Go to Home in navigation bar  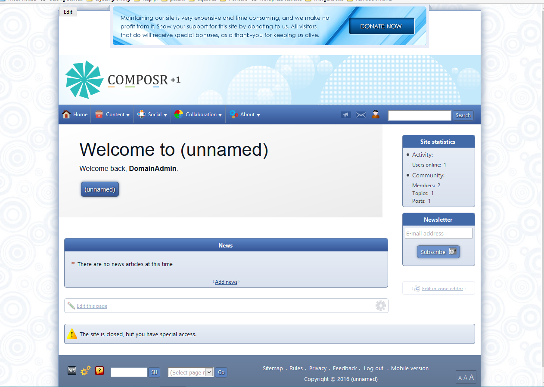pyautogui.click(x=75, y=115)
